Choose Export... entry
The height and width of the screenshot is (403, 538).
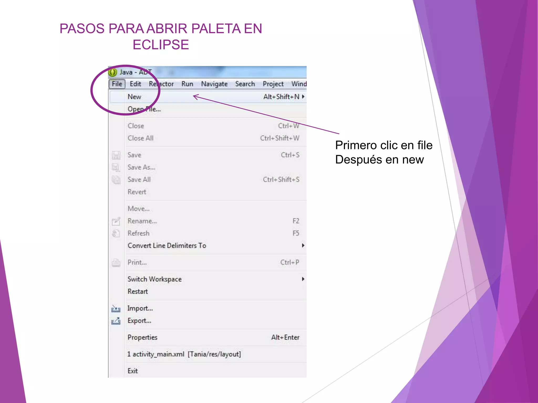tap(208, 321)
